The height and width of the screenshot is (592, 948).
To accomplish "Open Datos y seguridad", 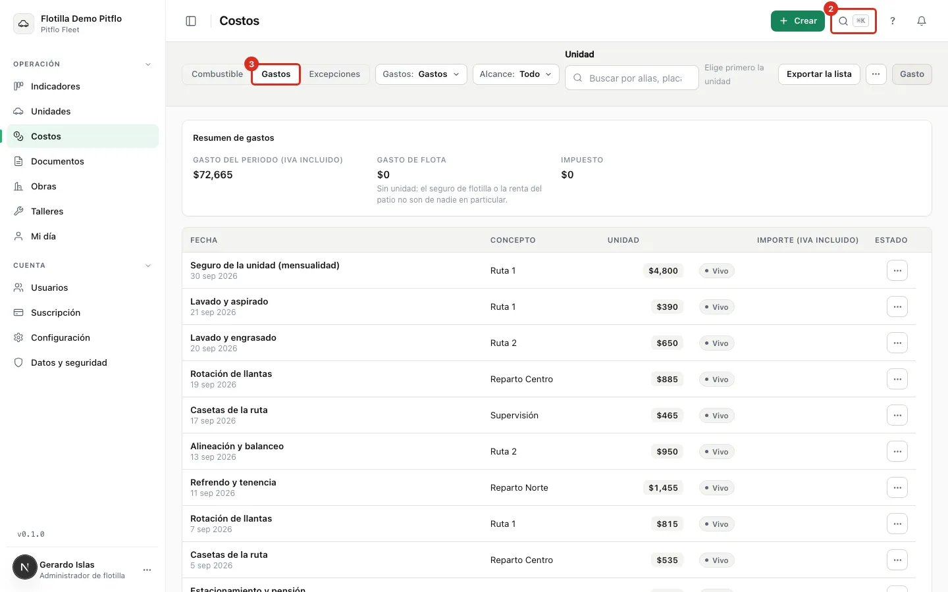I will coord(83,362).
